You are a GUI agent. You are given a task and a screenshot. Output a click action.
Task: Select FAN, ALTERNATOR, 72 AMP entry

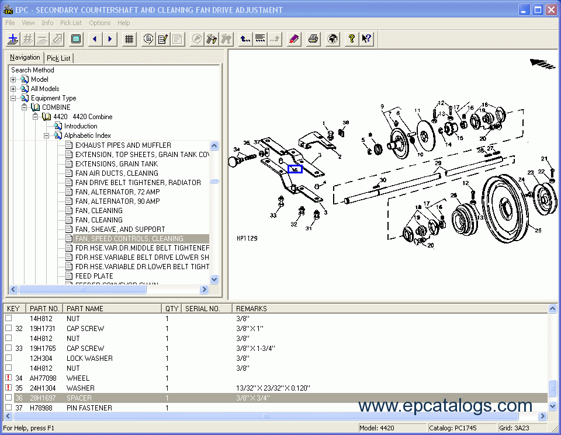click(117, 192)
